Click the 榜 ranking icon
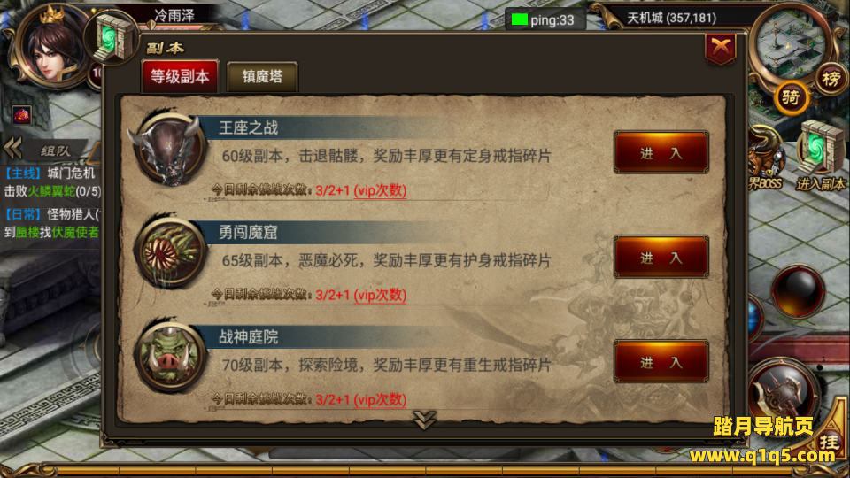 pyautogui.click(x=831, y=79)
